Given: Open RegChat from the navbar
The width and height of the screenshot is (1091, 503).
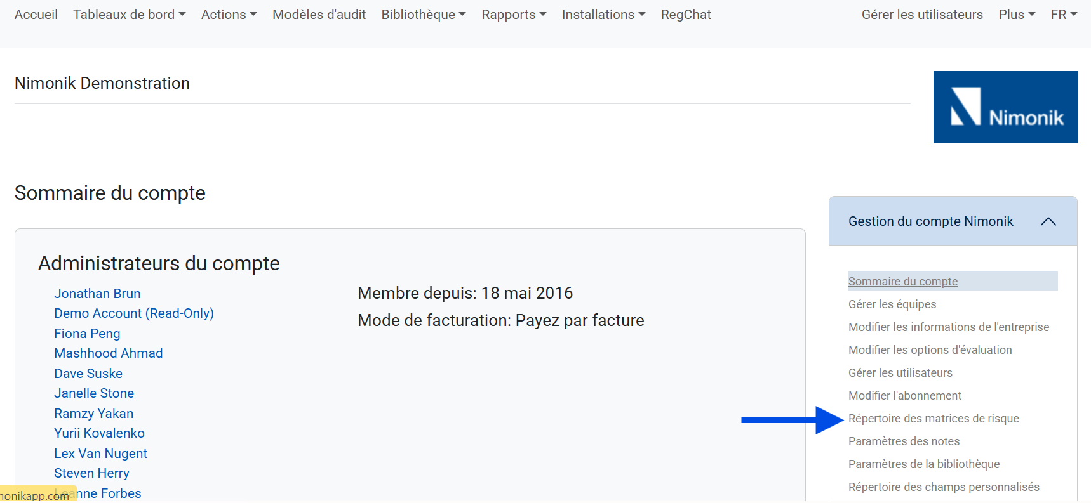Looking at the screenshot, I should pos(686,15).
